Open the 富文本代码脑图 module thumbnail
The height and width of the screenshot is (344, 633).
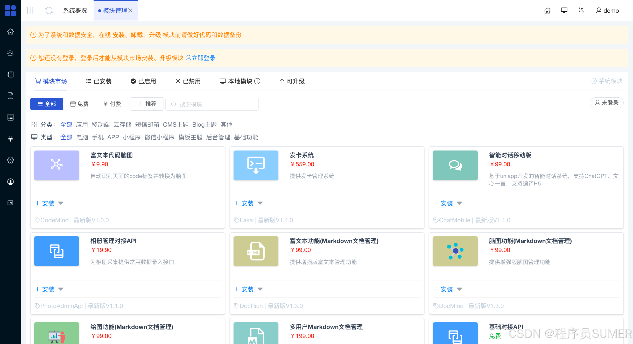click(57, 165)
